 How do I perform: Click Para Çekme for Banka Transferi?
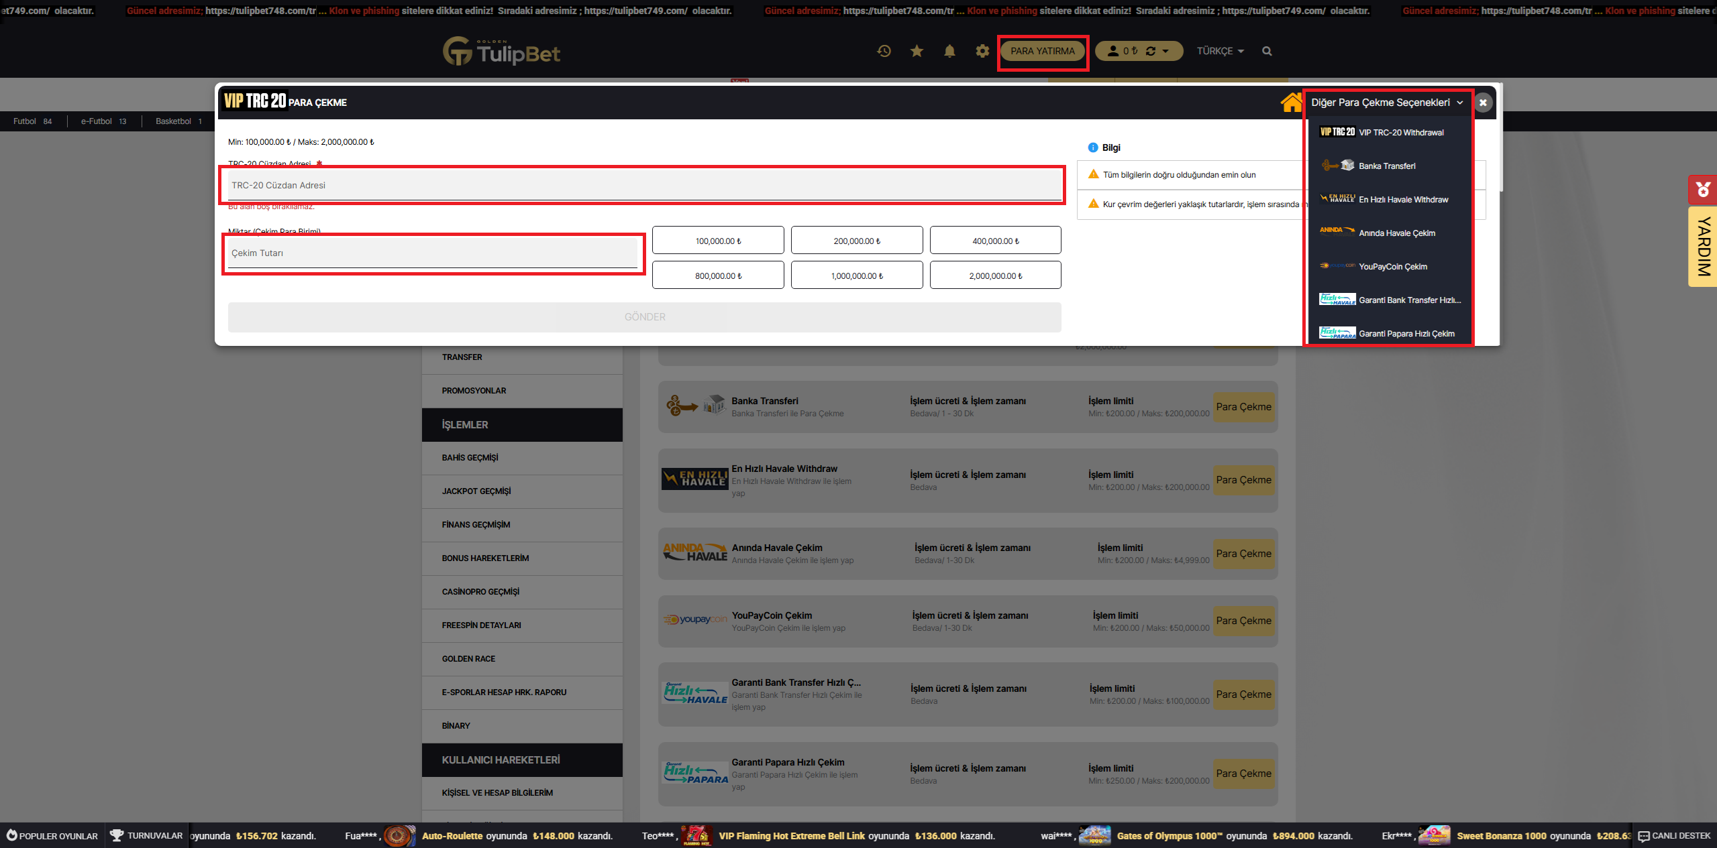(1244, 407)
